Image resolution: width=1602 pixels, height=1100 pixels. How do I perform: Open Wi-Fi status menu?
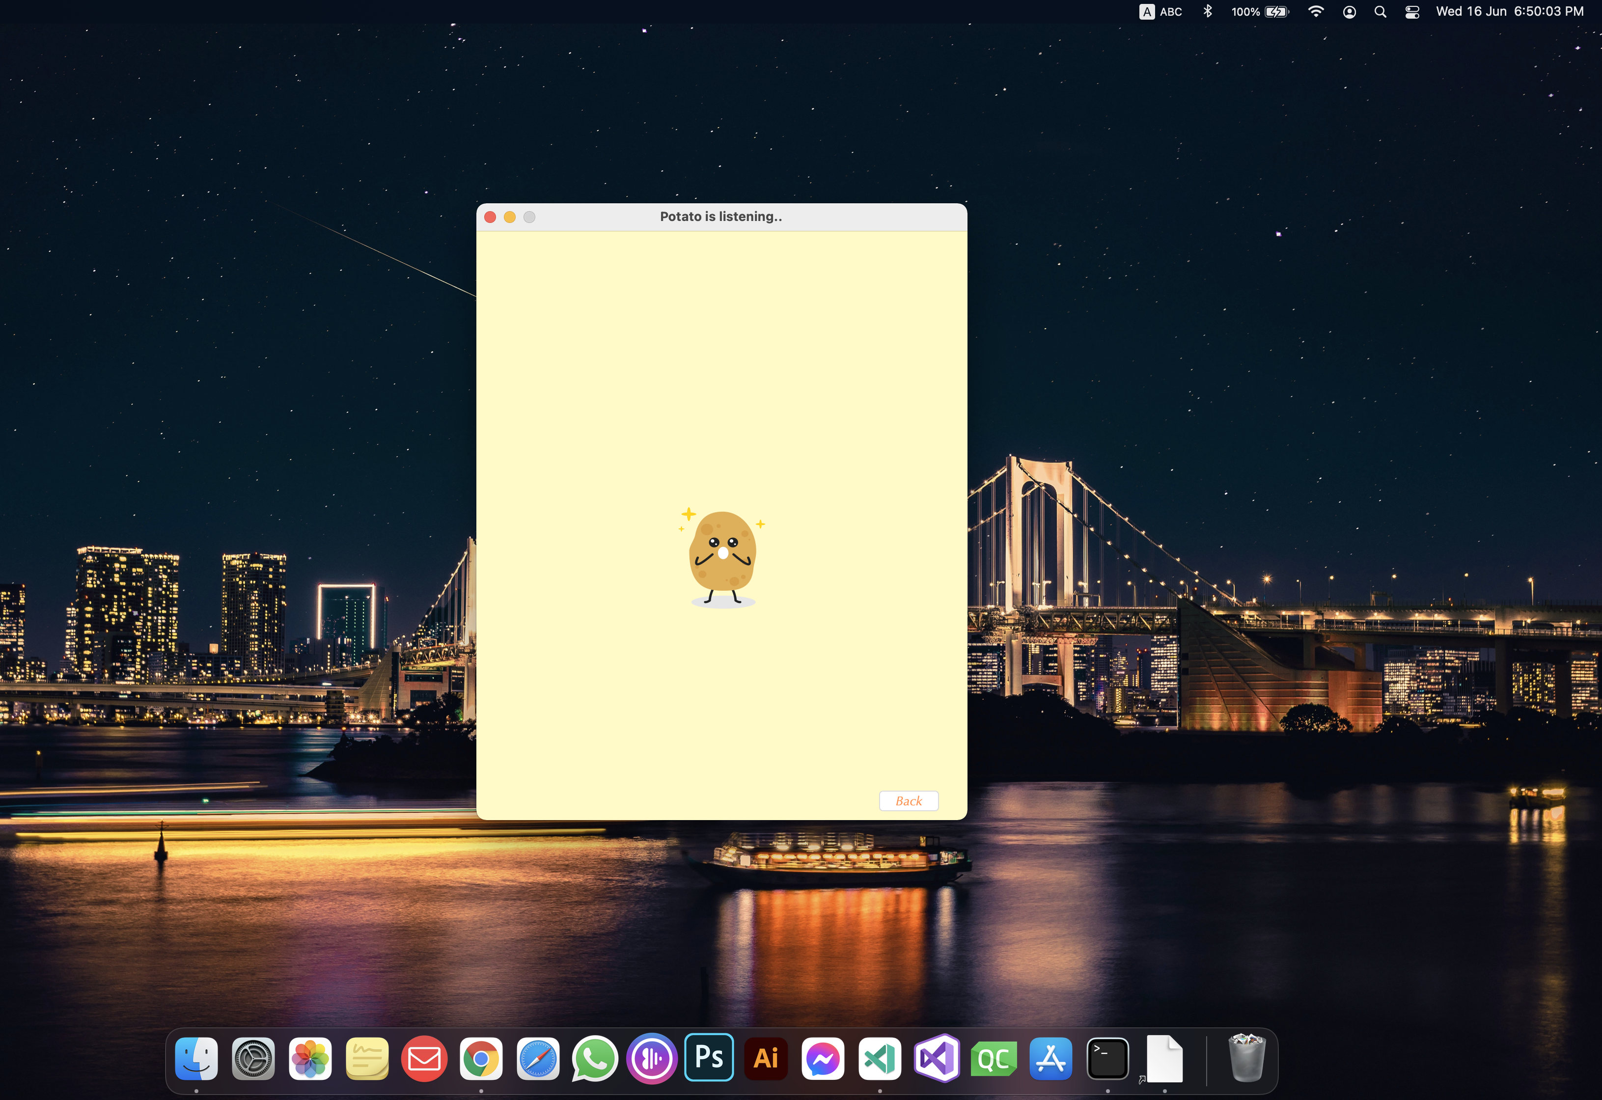[x=1315, y=12]
